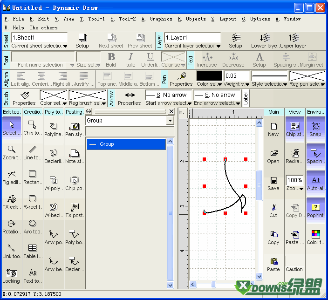Choose the Line tool
The height and width of the screenshot is (300, 328).
coord(33,153)
